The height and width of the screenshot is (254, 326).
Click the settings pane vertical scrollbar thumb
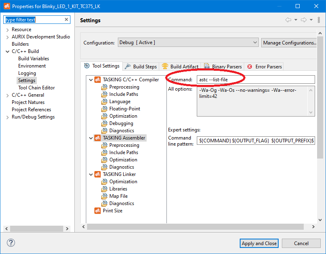320,97
